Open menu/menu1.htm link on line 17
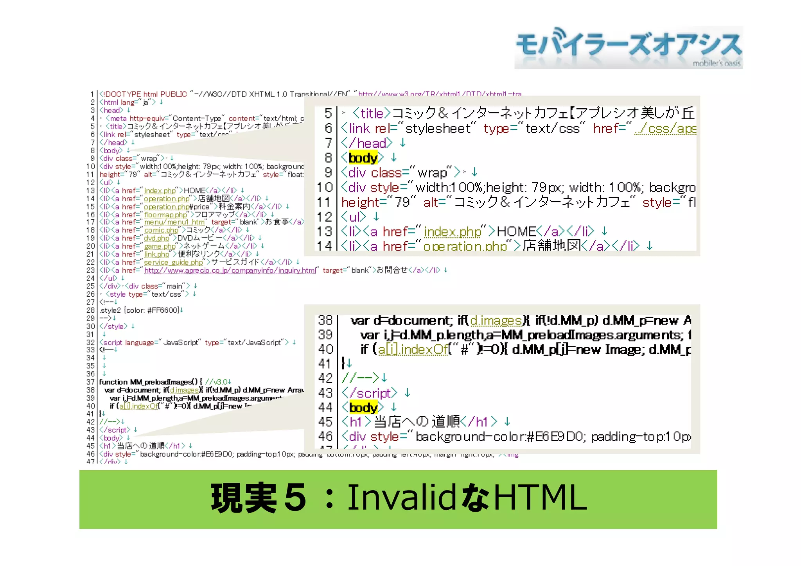The image size is (801, 566). 174,222
